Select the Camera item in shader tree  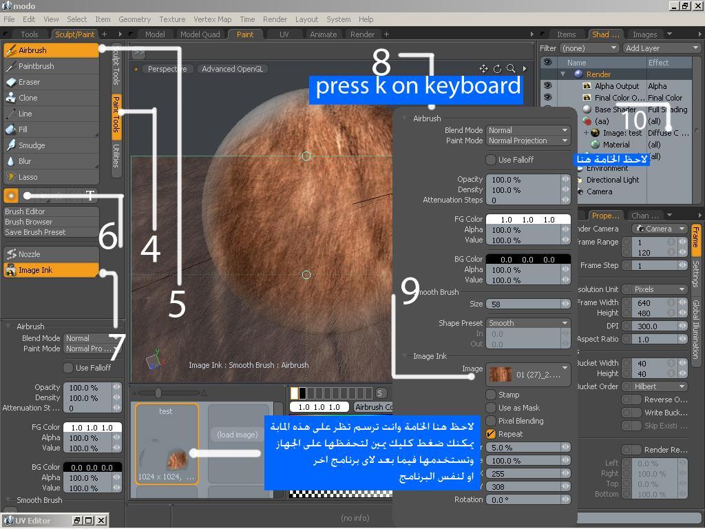(600, 191)
